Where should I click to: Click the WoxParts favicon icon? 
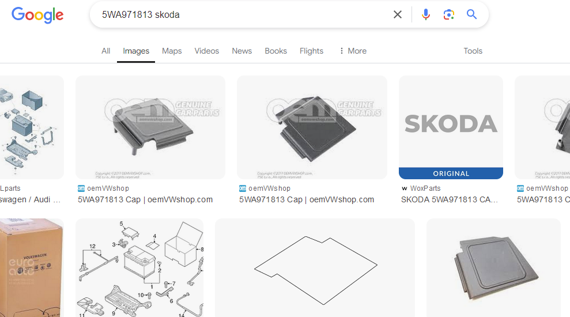point(404,188)
